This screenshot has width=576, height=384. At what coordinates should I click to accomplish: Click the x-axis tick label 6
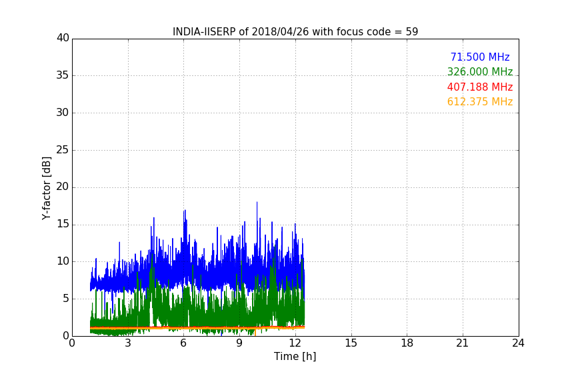(183, 343)
